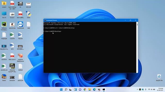165x92 pixels.
Task: Minimize the Command Prompt window
Action: 126,20
